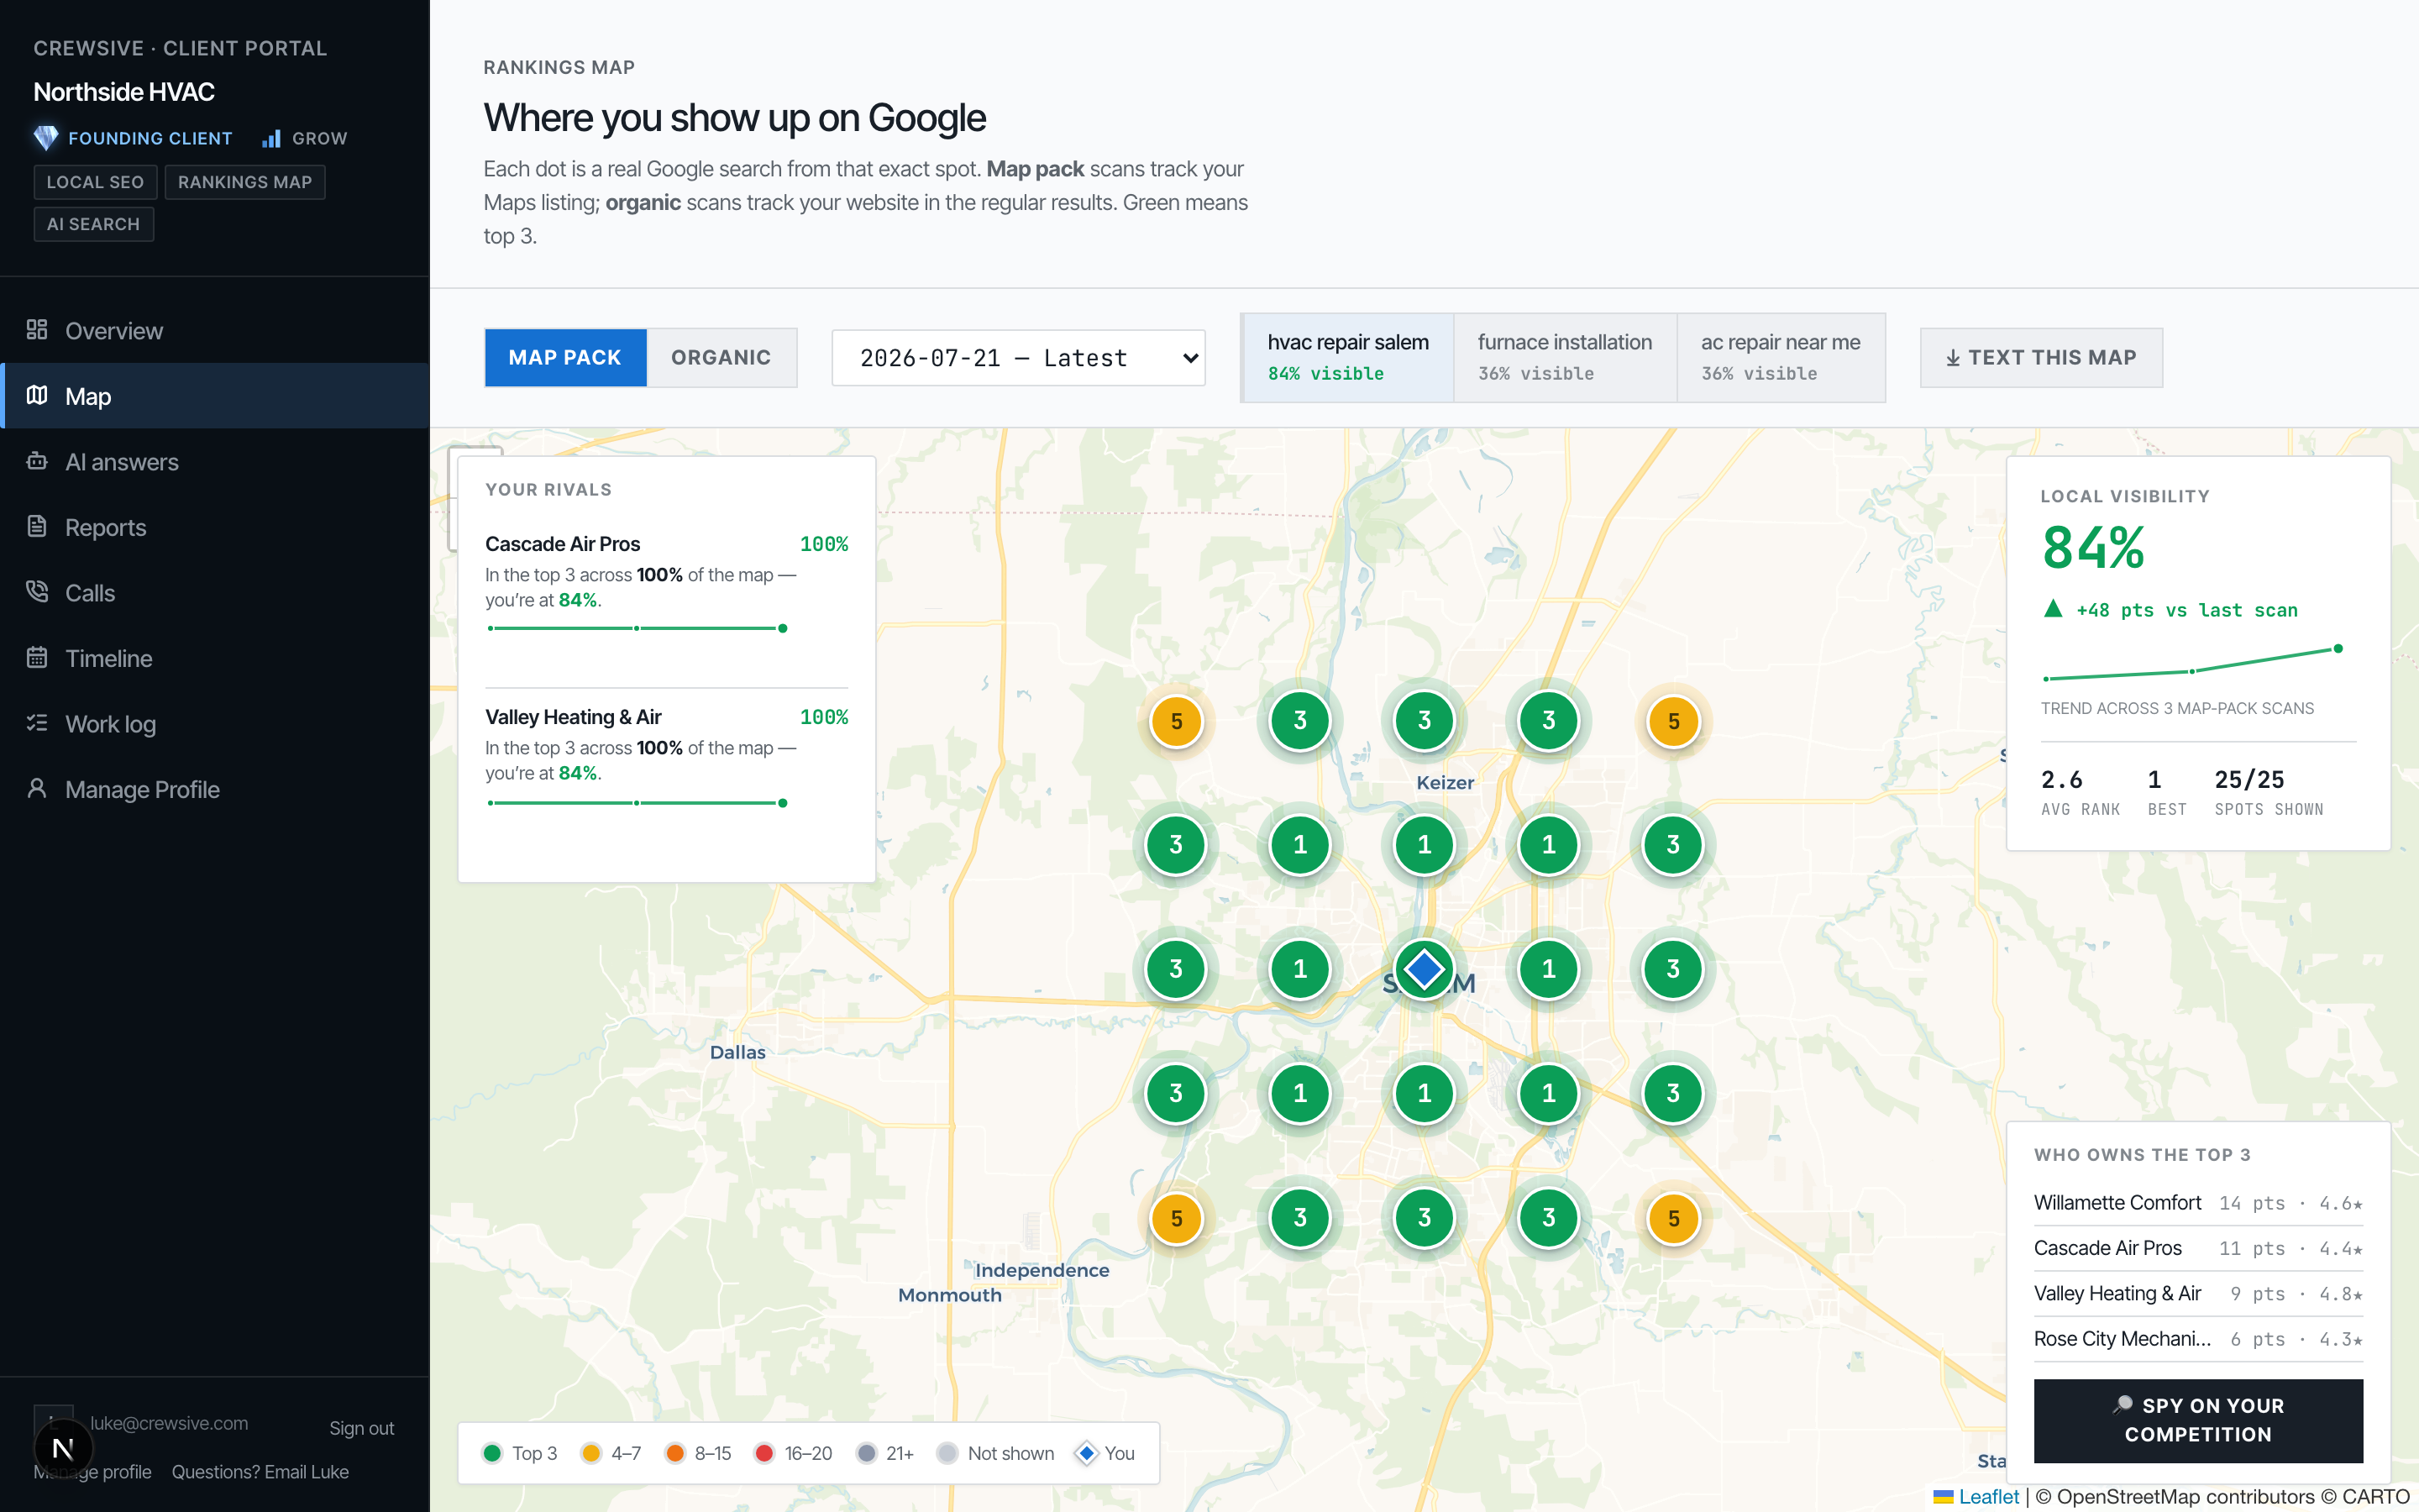
Task: Open the Leaflet attribution link
Action: click(1988, 1497)
